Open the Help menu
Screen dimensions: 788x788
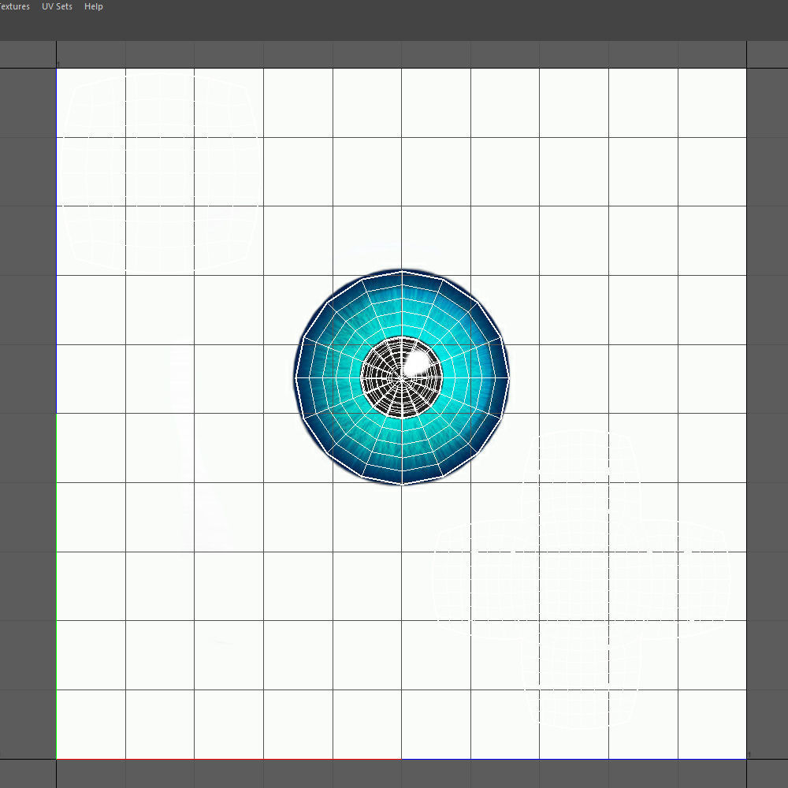pos(94,6)
